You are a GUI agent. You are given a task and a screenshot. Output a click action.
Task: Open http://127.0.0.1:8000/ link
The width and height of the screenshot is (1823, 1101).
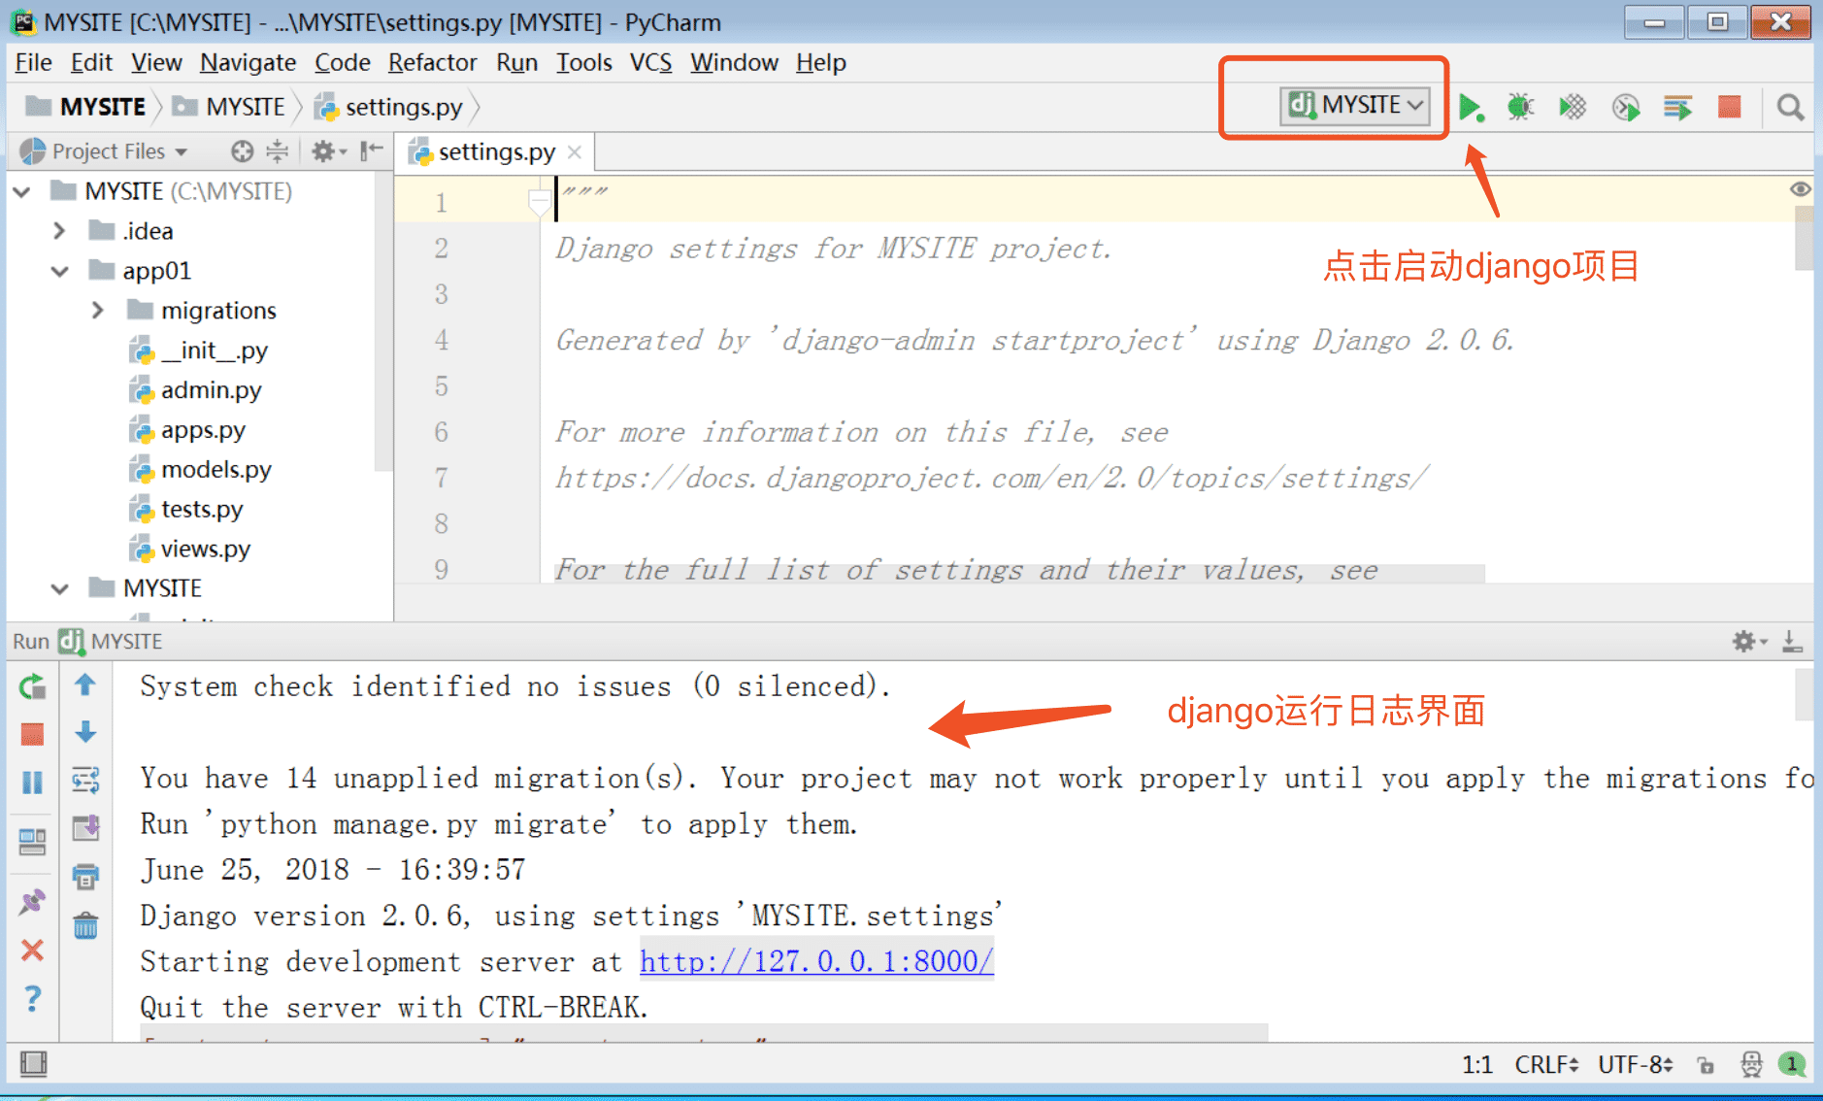click(816, 961)
